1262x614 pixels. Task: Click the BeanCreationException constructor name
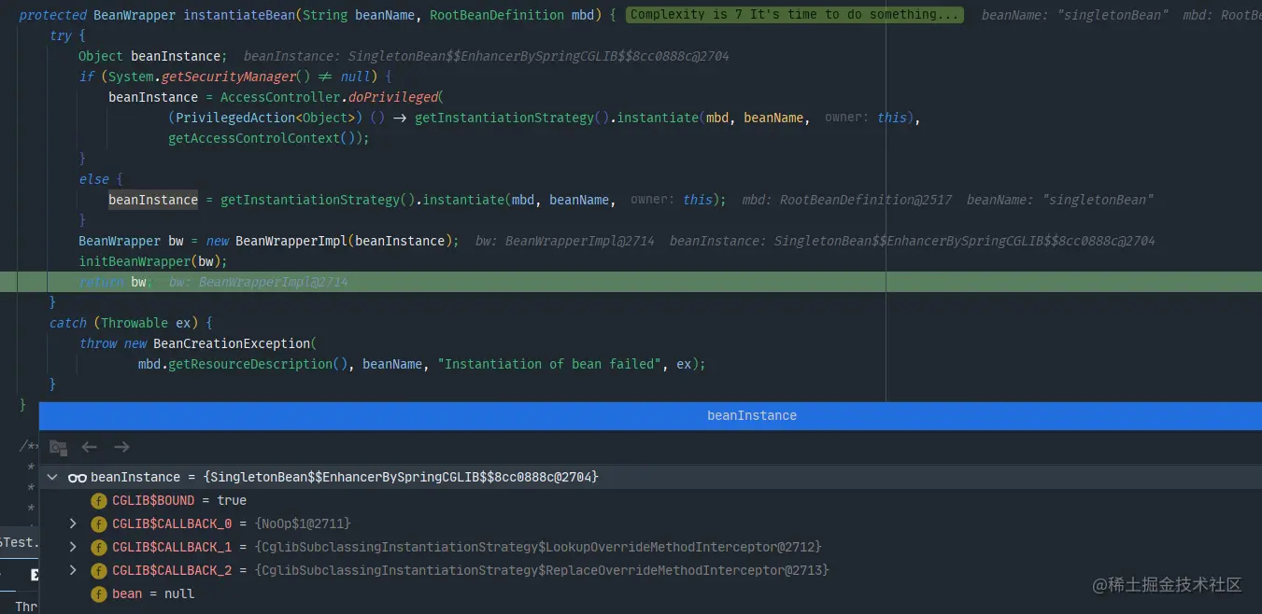(232, 343)
